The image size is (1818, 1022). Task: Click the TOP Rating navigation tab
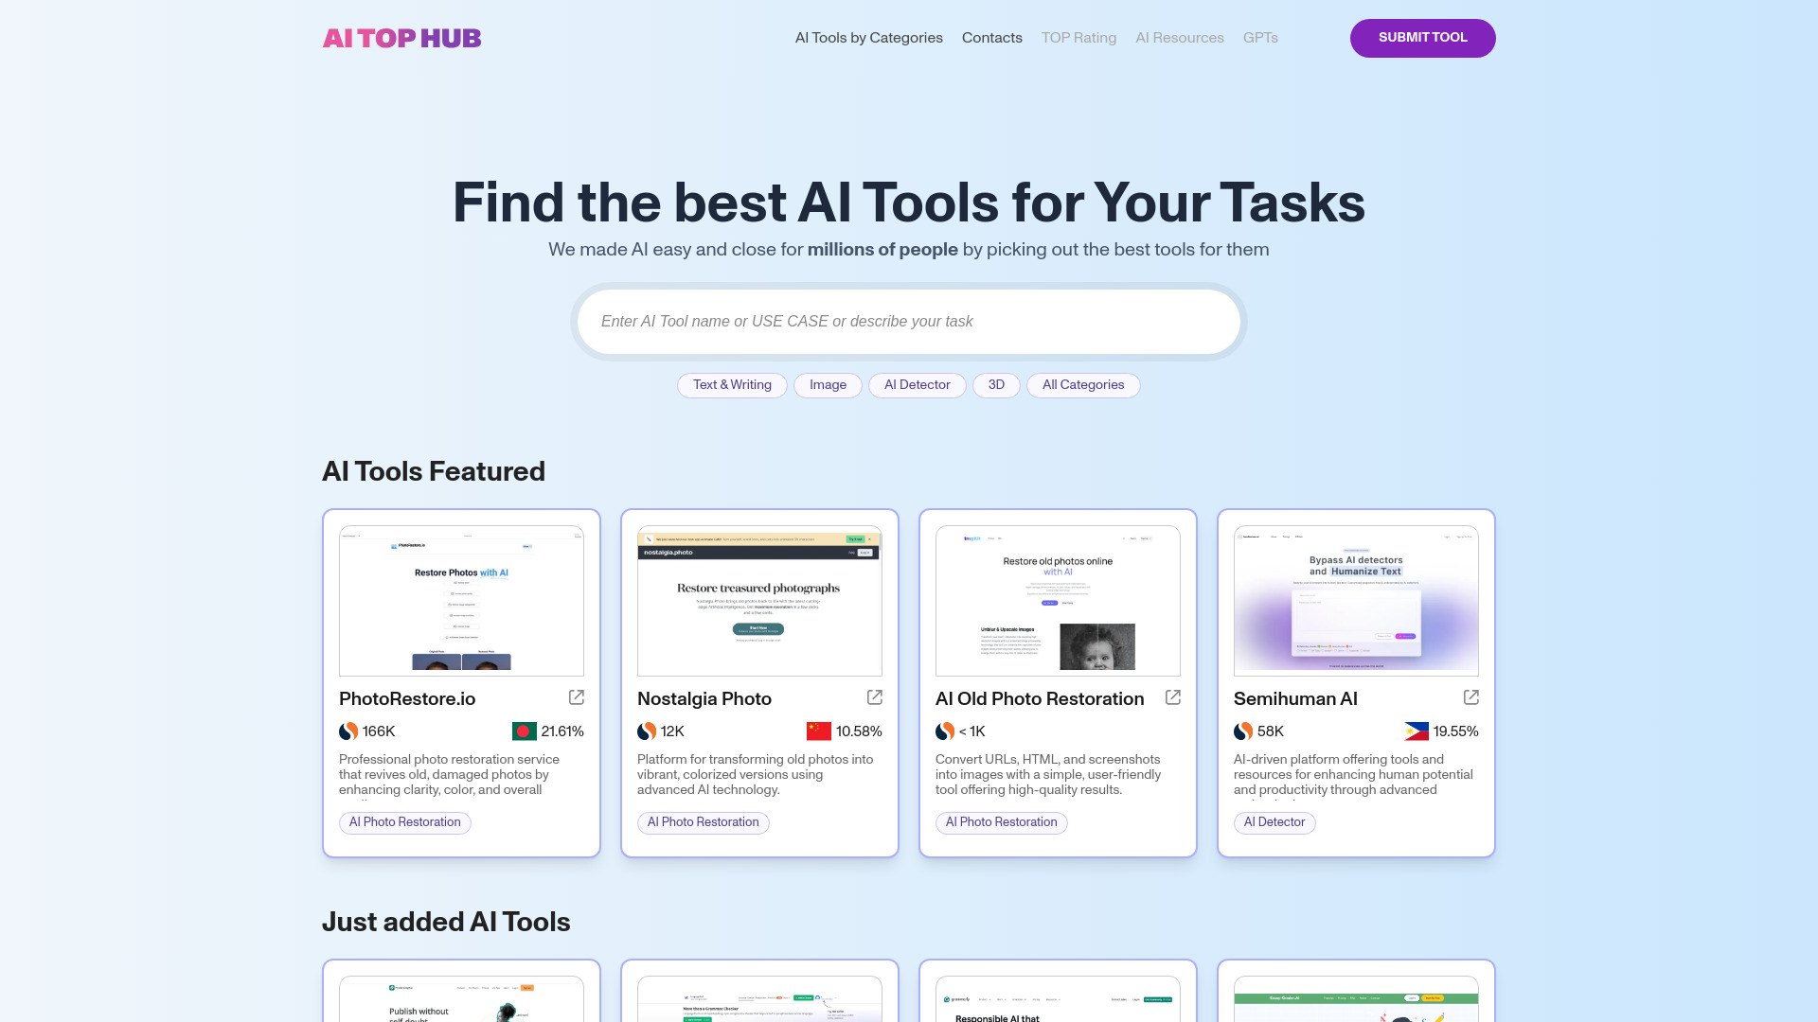(x=1078, y=38)
